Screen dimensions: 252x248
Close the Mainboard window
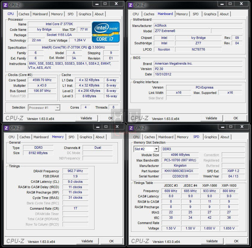242,4
